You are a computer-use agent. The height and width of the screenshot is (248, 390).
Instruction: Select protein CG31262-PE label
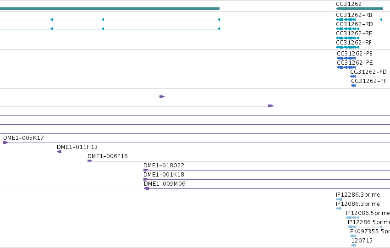[355, 63]
